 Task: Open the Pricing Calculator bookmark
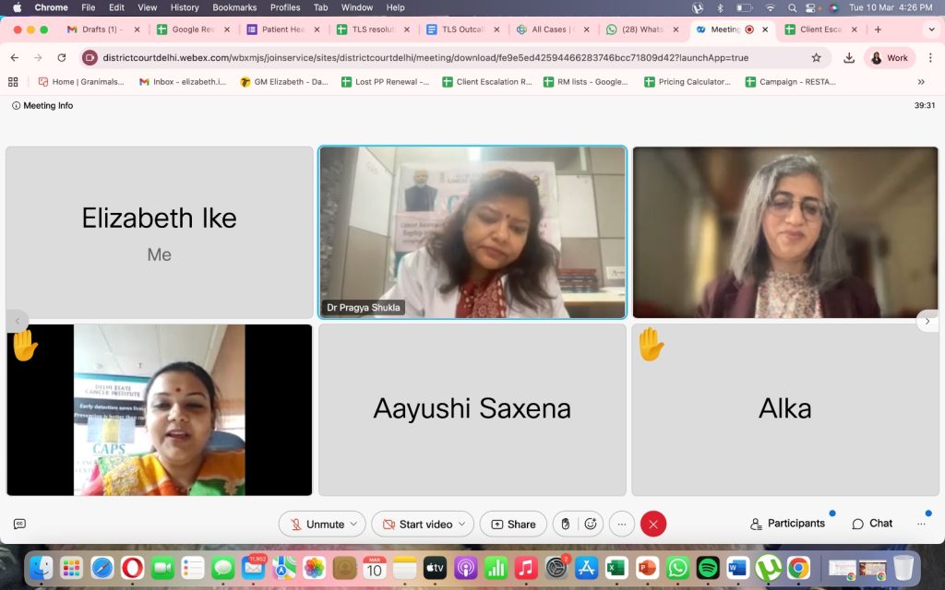pos(688,82)
